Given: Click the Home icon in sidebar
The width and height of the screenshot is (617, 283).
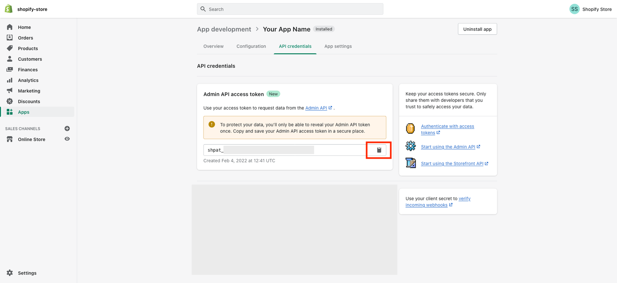Looking at the screenshot, I should pos(10,27).
